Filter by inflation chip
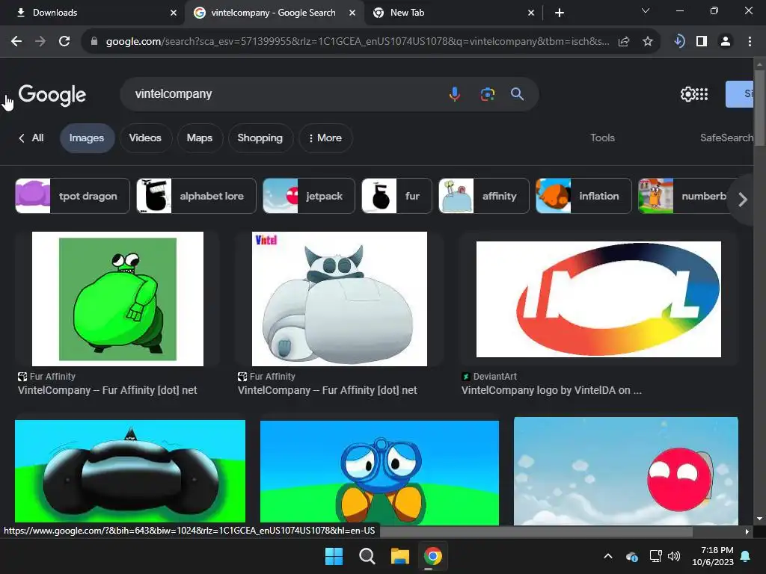 tap(583, 196)
